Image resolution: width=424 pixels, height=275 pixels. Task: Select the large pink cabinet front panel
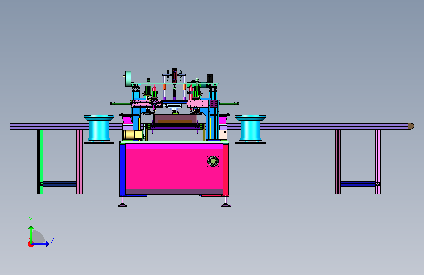point(174,169)
